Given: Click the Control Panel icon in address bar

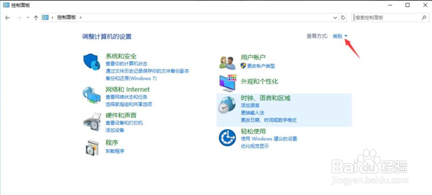Looking at the screenshot, I should tap(45, 17).
